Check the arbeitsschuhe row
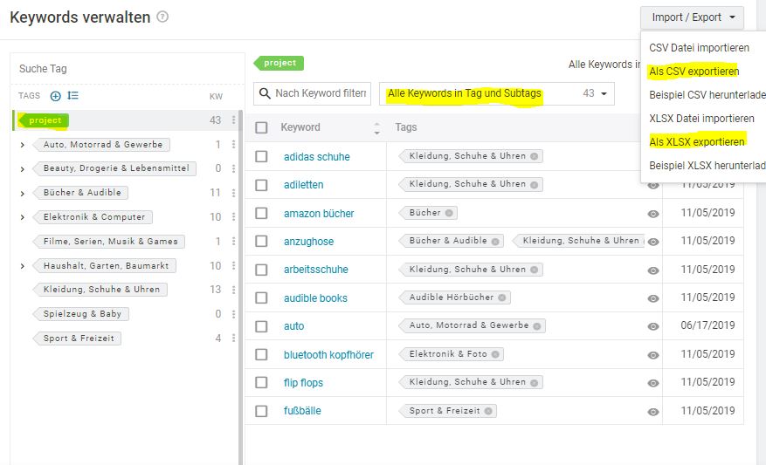Image resolution: width=766 pixels, height=465 pixels. point(261,270)
